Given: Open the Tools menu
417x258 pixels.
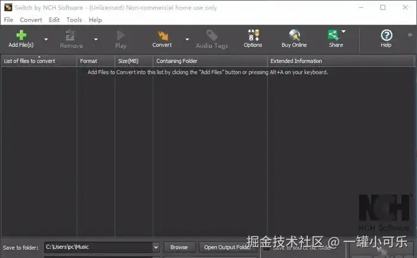Looking at the screenshot, I should [x=74, y=20].
